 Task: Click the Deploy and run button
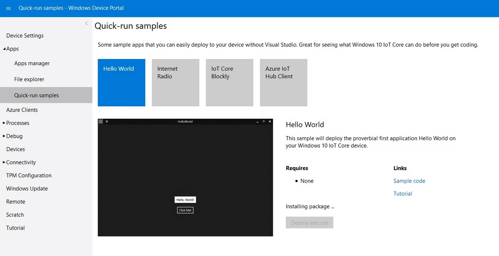pyautogui.click(x=309, y=222)
